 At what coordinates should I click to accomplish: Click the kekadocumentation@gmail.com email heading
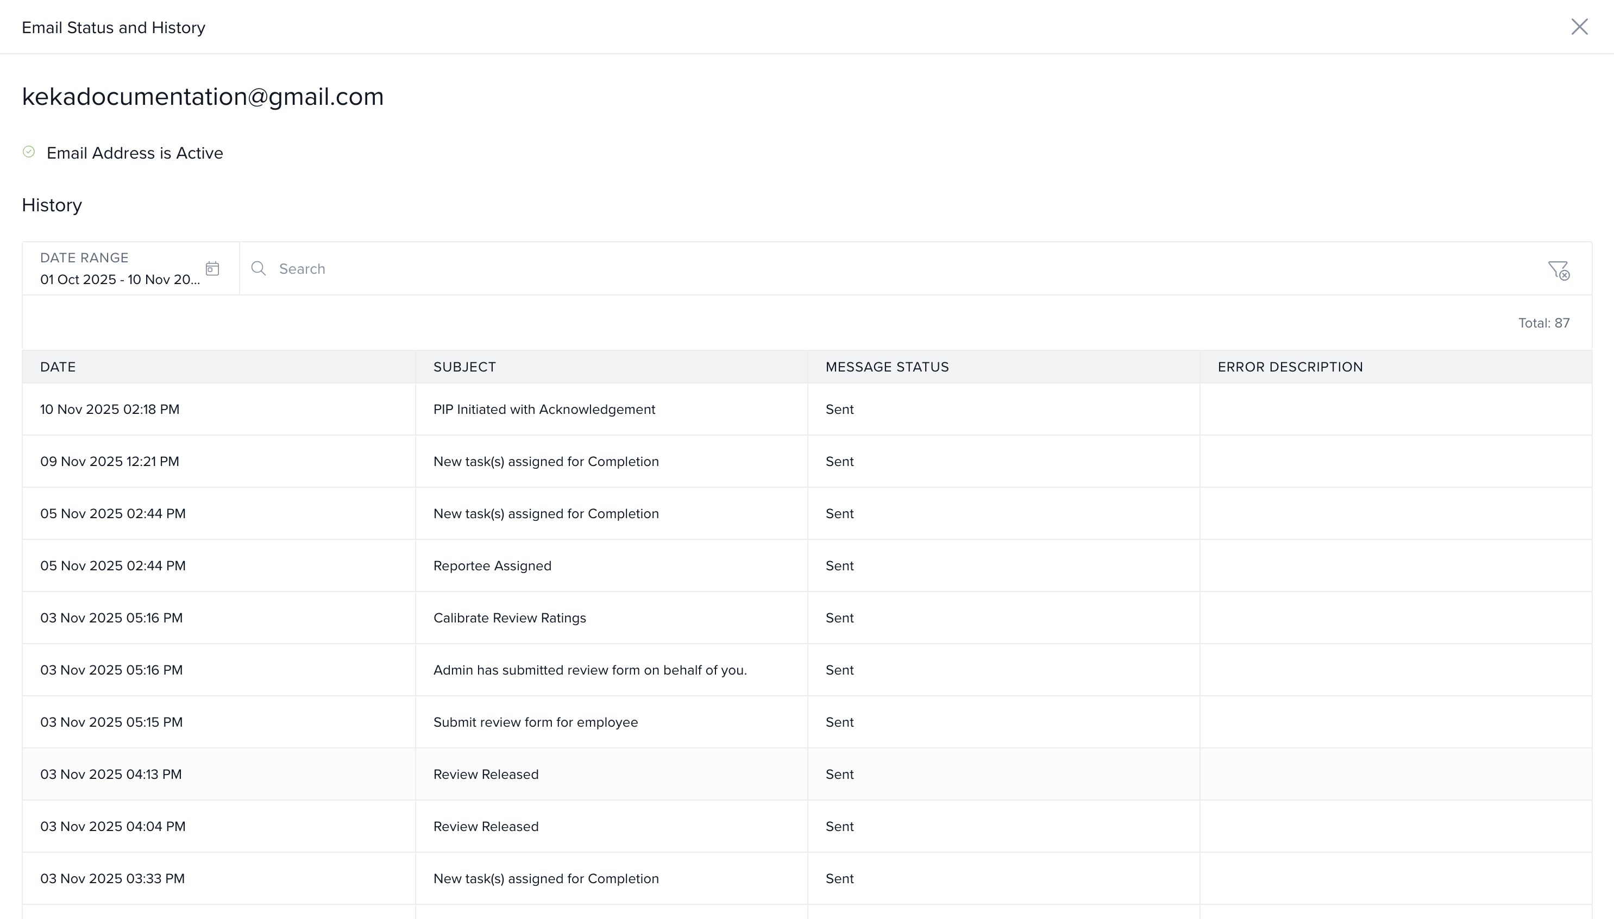pos(203,97)
